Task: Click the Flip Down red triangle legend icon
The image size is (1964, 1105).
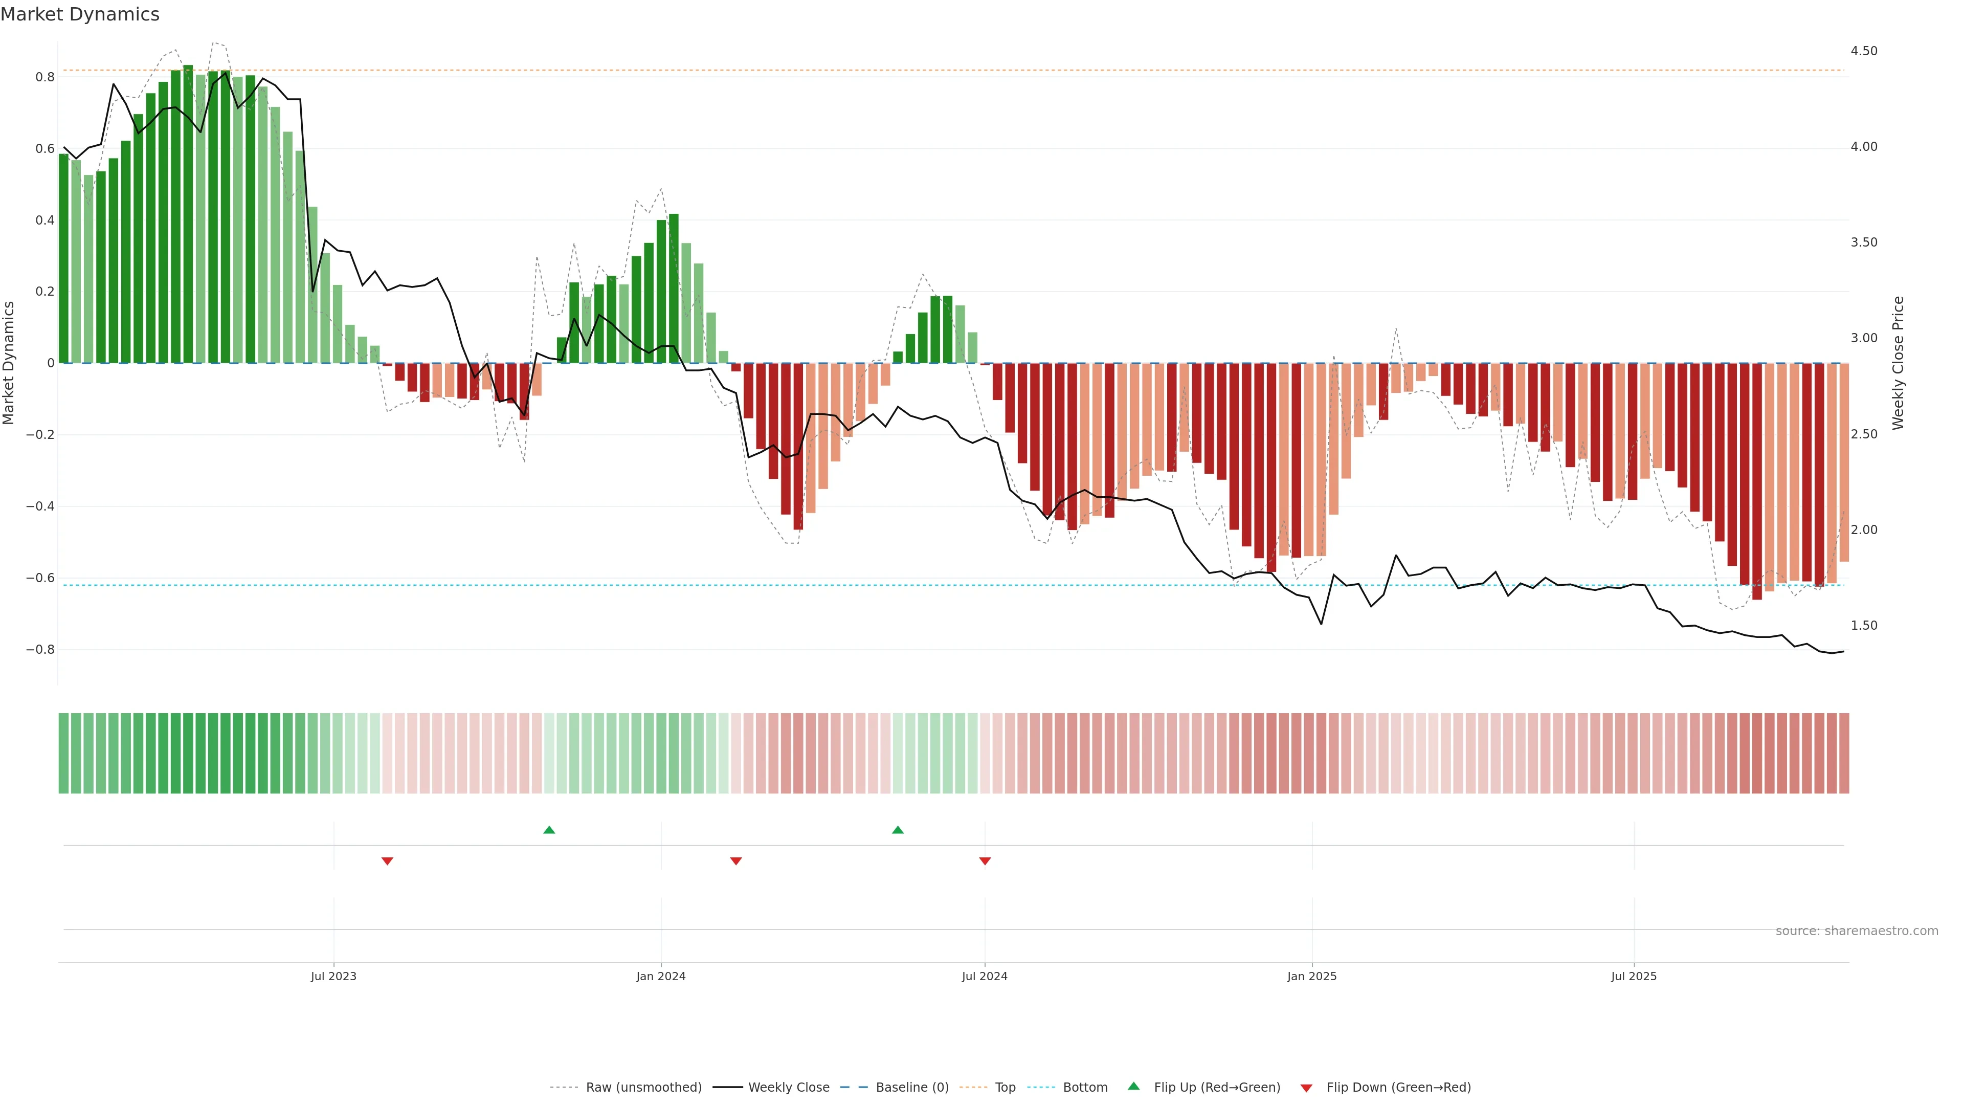Action: pyautogui.click(x=1306, y=1088)
